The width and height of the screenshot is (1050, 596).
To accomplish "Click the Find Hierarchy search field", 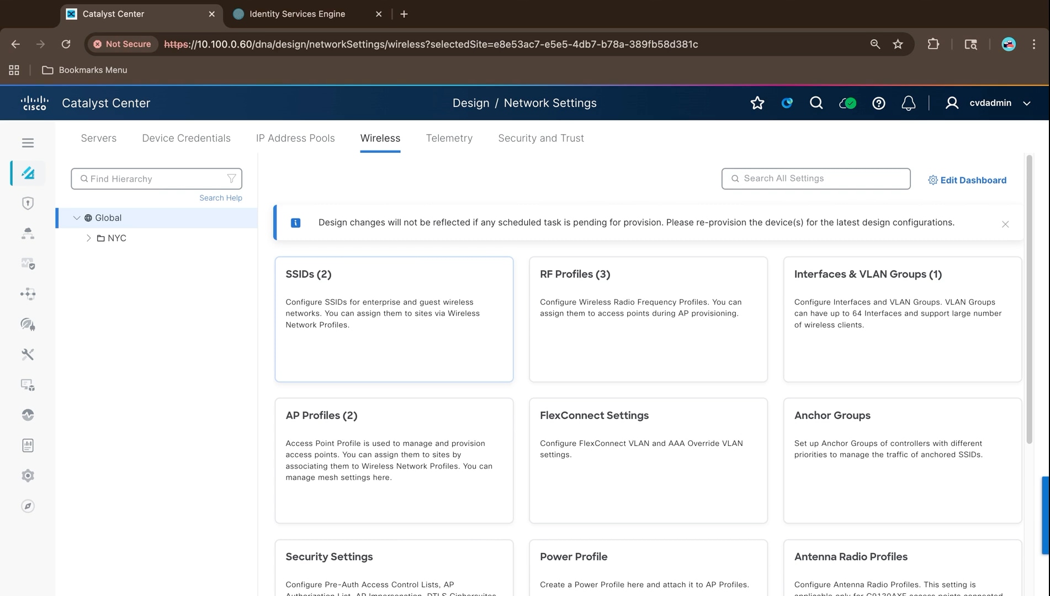I will coord(156,179).
